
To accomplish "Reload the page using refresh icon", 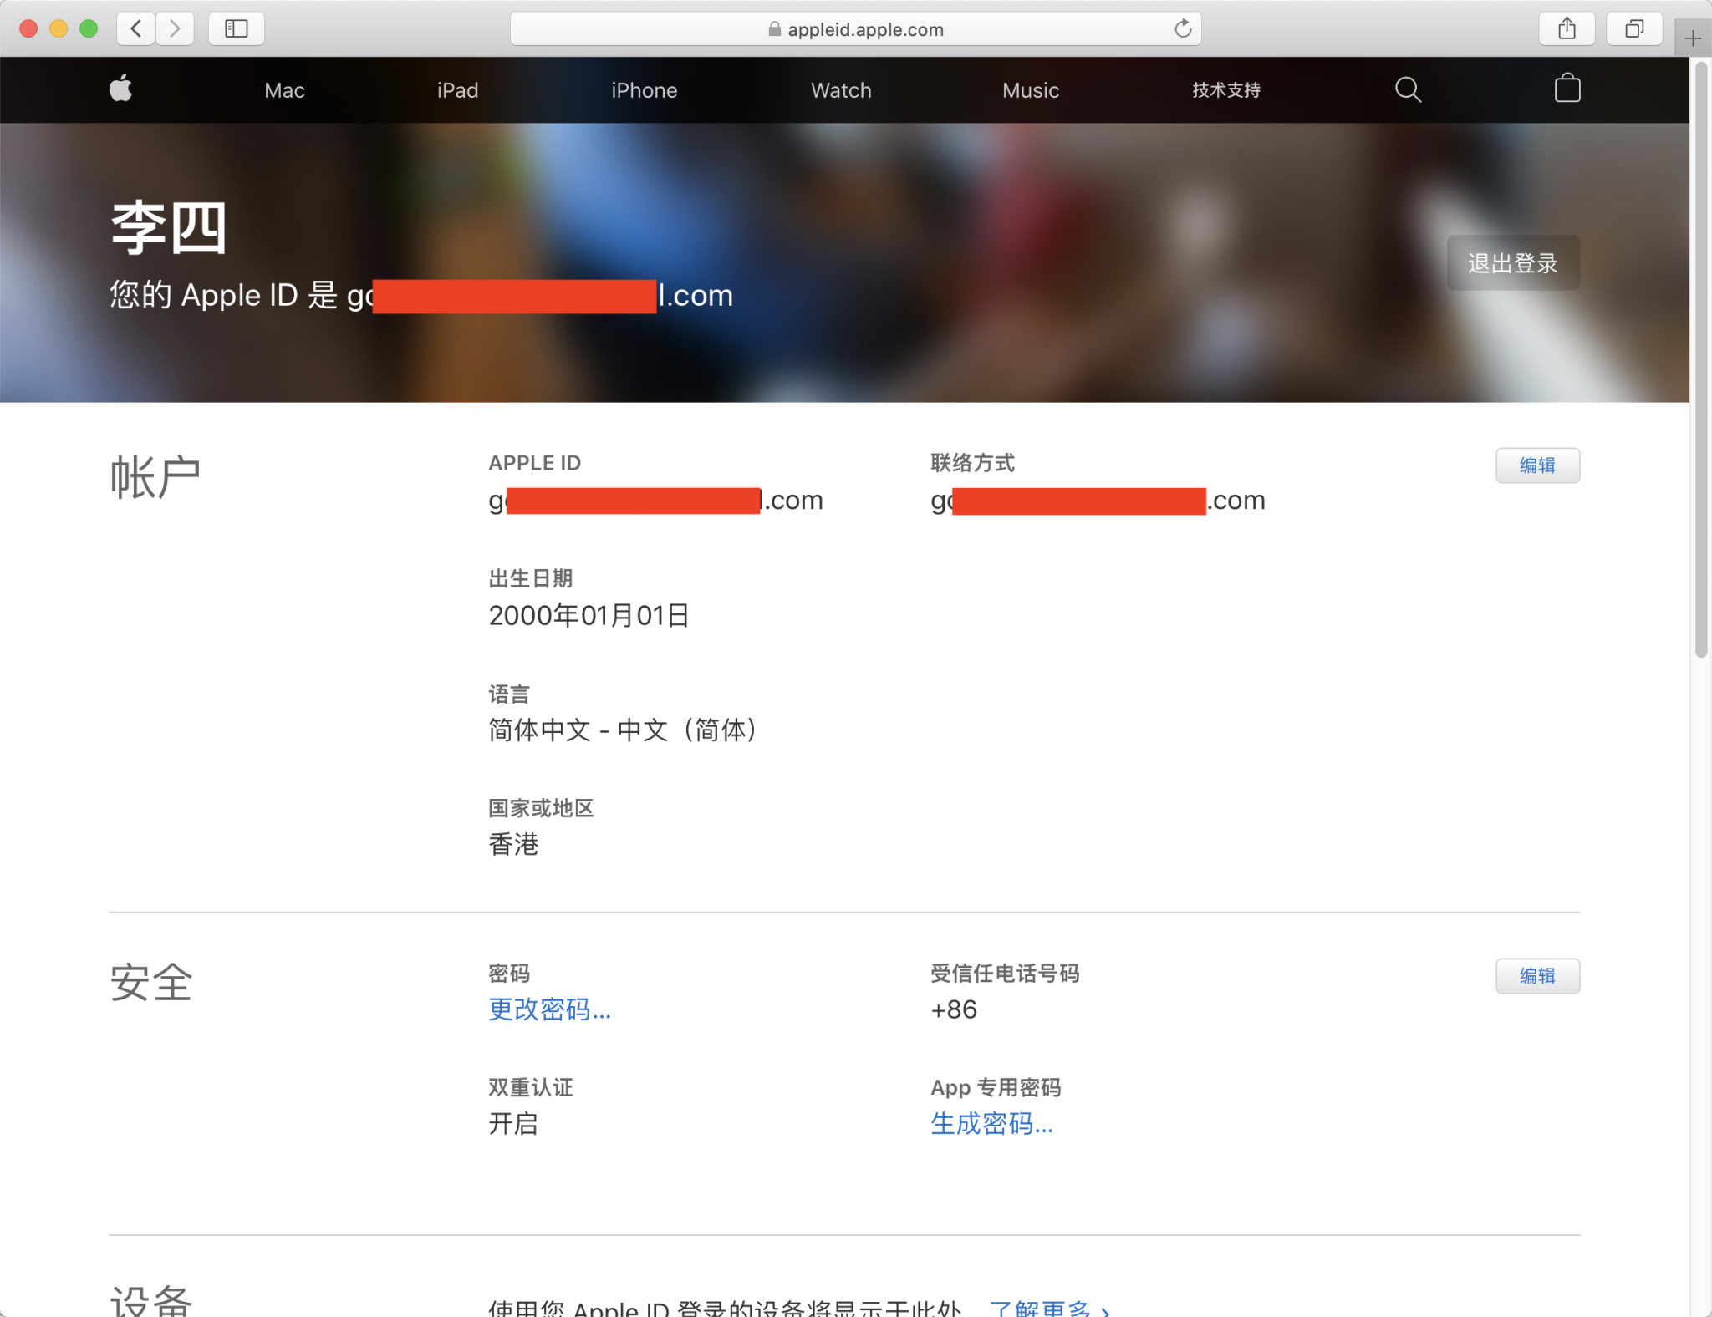I will (1184, 28).
